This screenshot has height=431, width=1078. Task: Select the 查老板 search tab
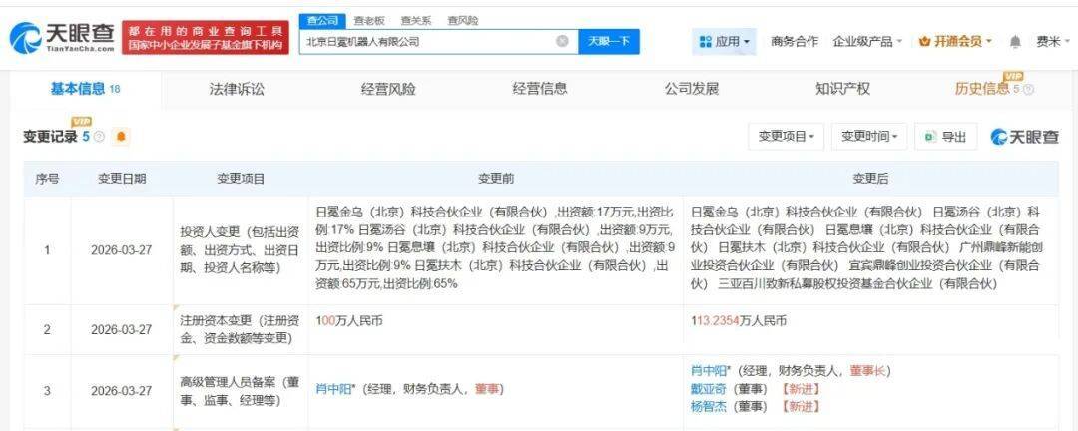click(x=369, y=21)
